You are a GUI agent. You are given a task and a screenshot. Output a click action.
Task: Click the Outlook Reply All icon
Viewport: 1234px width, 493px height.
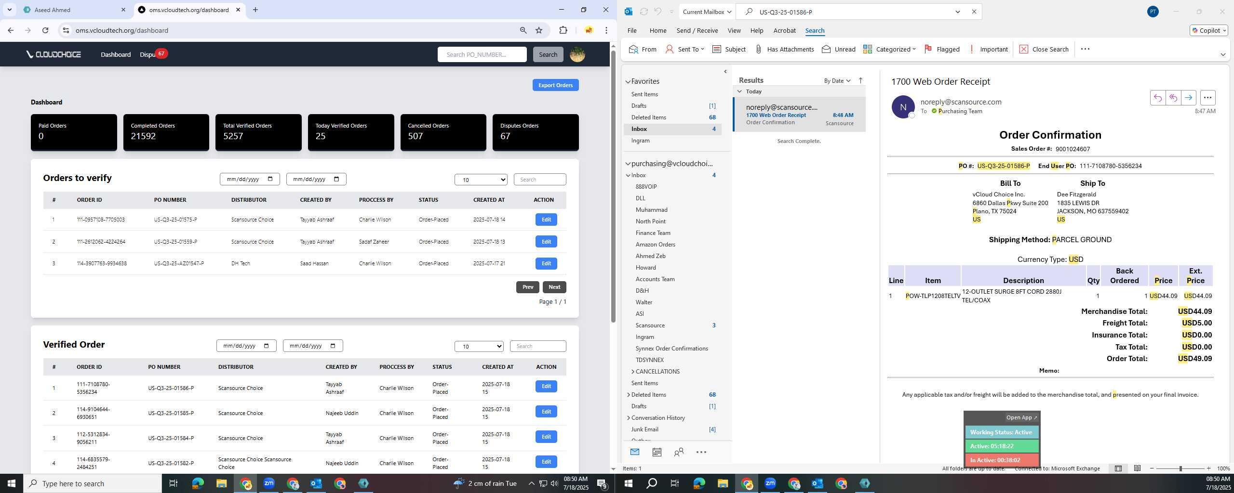click(1173, 98)
